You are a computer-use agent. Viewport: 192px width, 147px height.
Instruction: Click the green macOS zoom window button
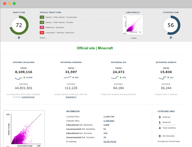(14, 4)
